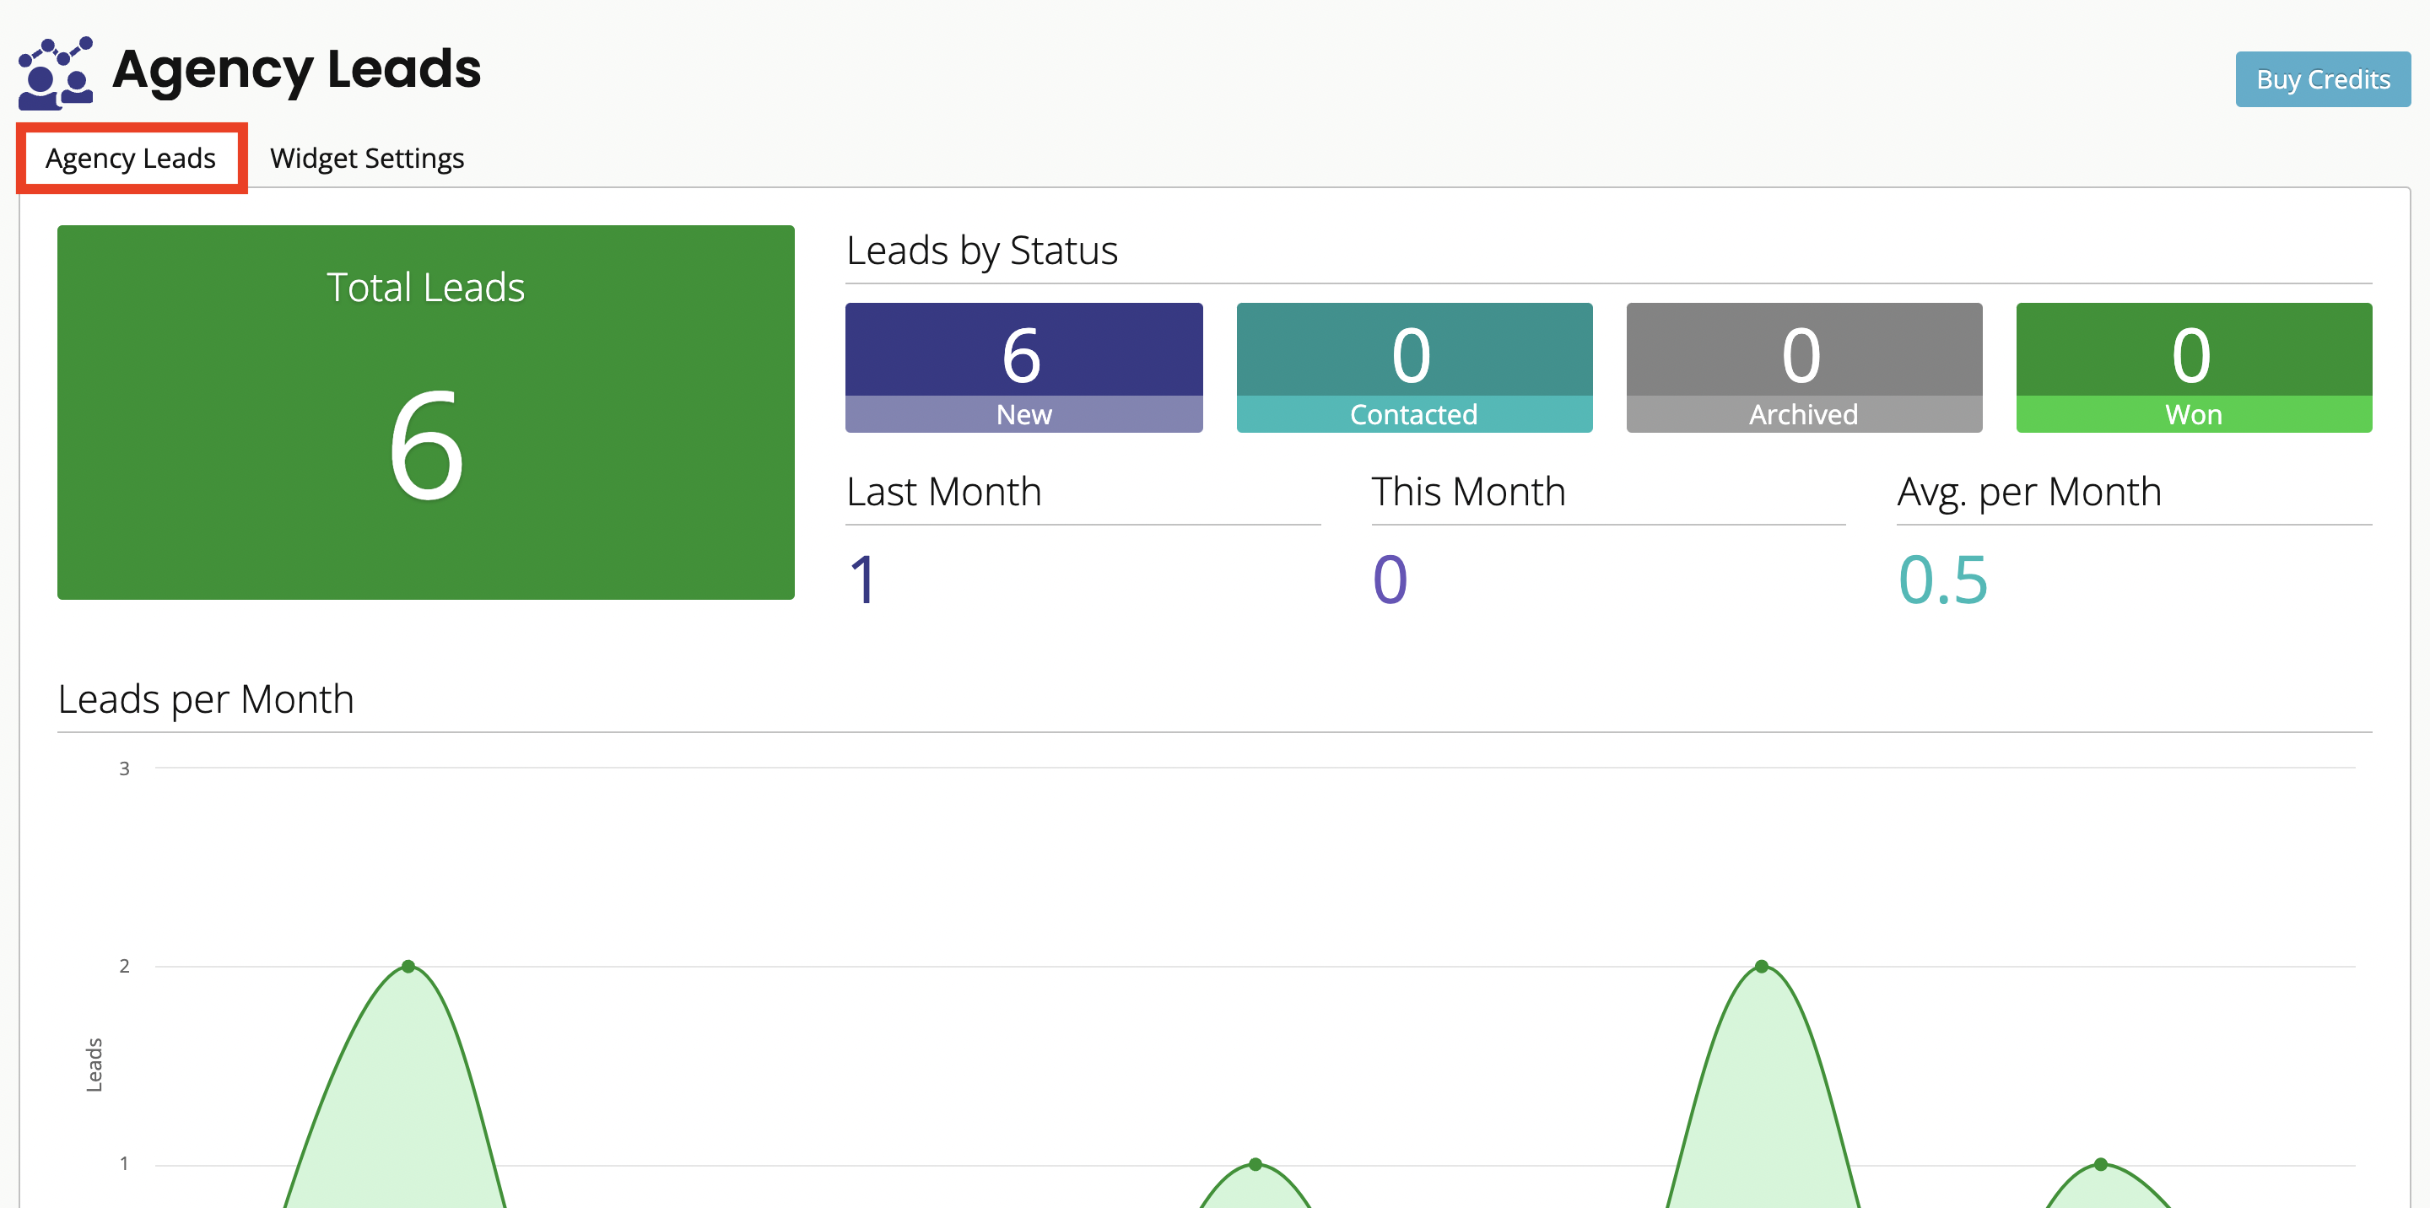Image resolution: width=2430 pixels, height=1208 pixels.
Task: Click the Avg. per Month value 0.5
Action: 1942,579
